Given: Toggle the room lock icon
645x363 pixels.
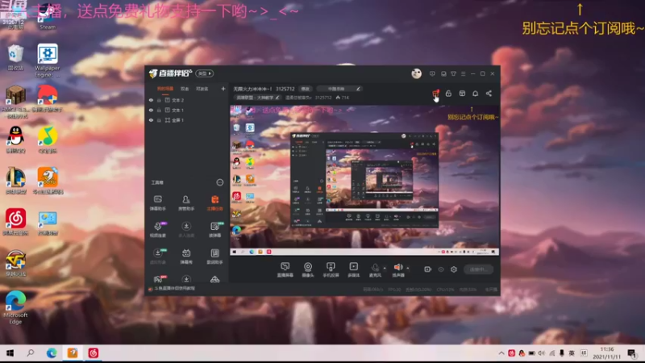Looking at the screenshot, I should (x=448, y=94).
